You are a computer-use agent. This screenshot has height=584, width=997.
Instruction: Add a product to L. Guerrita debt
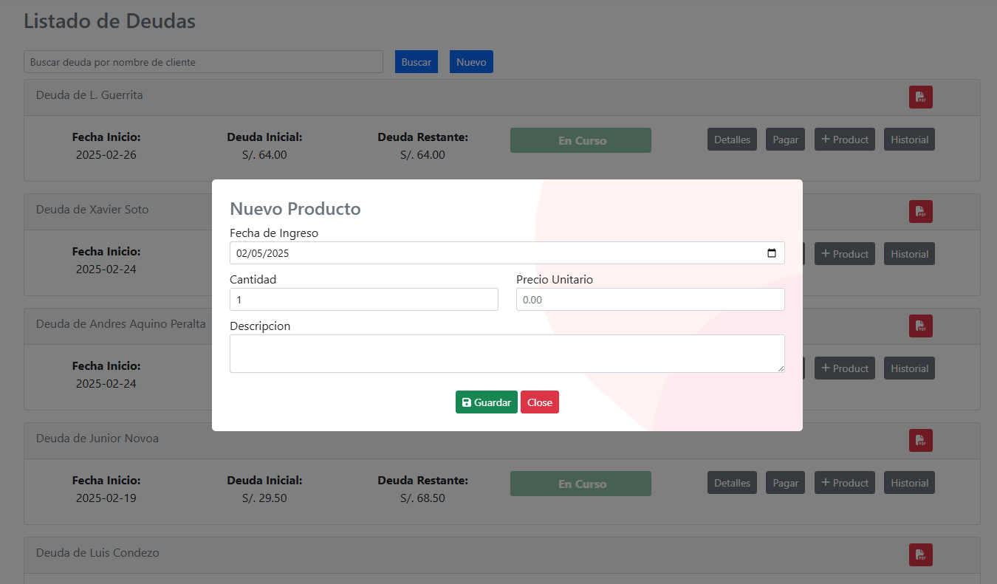845,140
